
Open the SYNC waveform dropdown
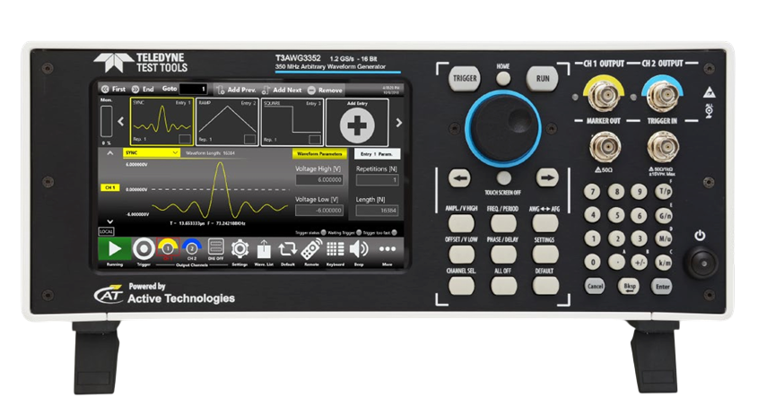(151, 153)
